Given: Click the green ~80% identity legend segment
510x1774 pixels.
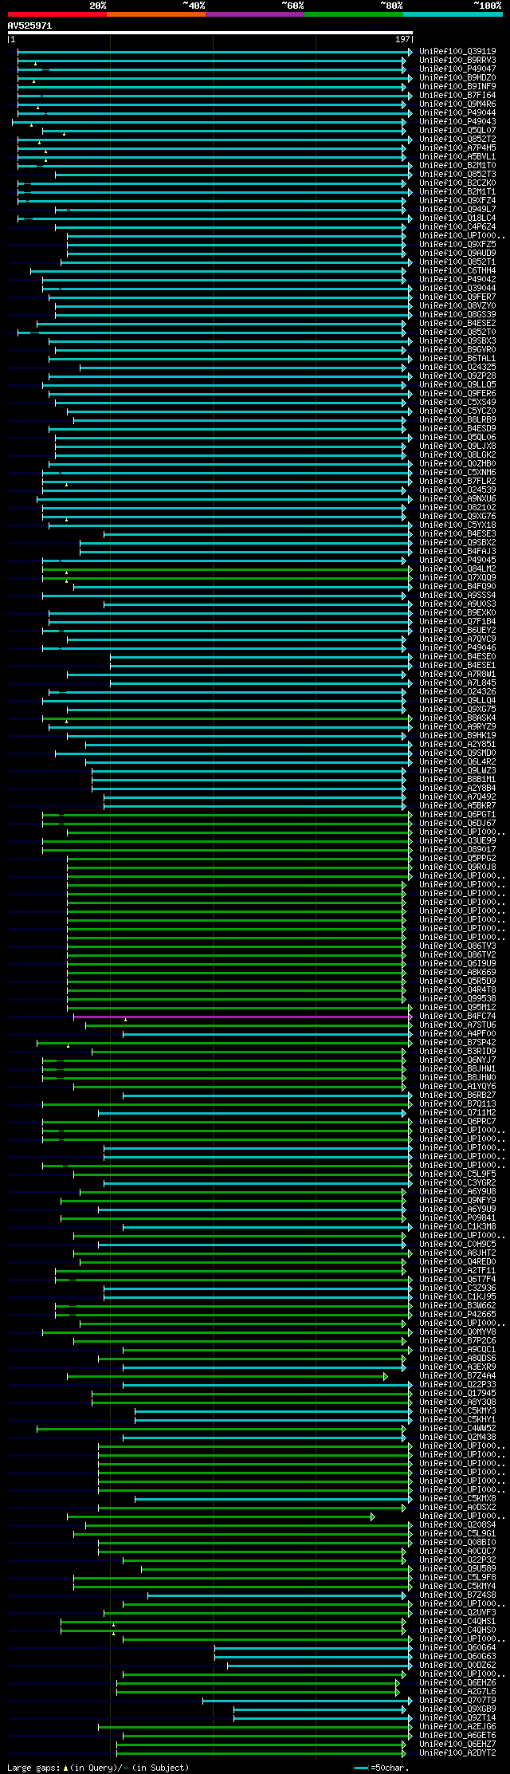Looking at the screenshot, I should coord(354,14).
